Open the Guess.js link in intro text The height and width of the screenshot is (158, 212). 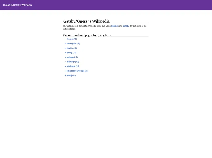coord(115,26)
